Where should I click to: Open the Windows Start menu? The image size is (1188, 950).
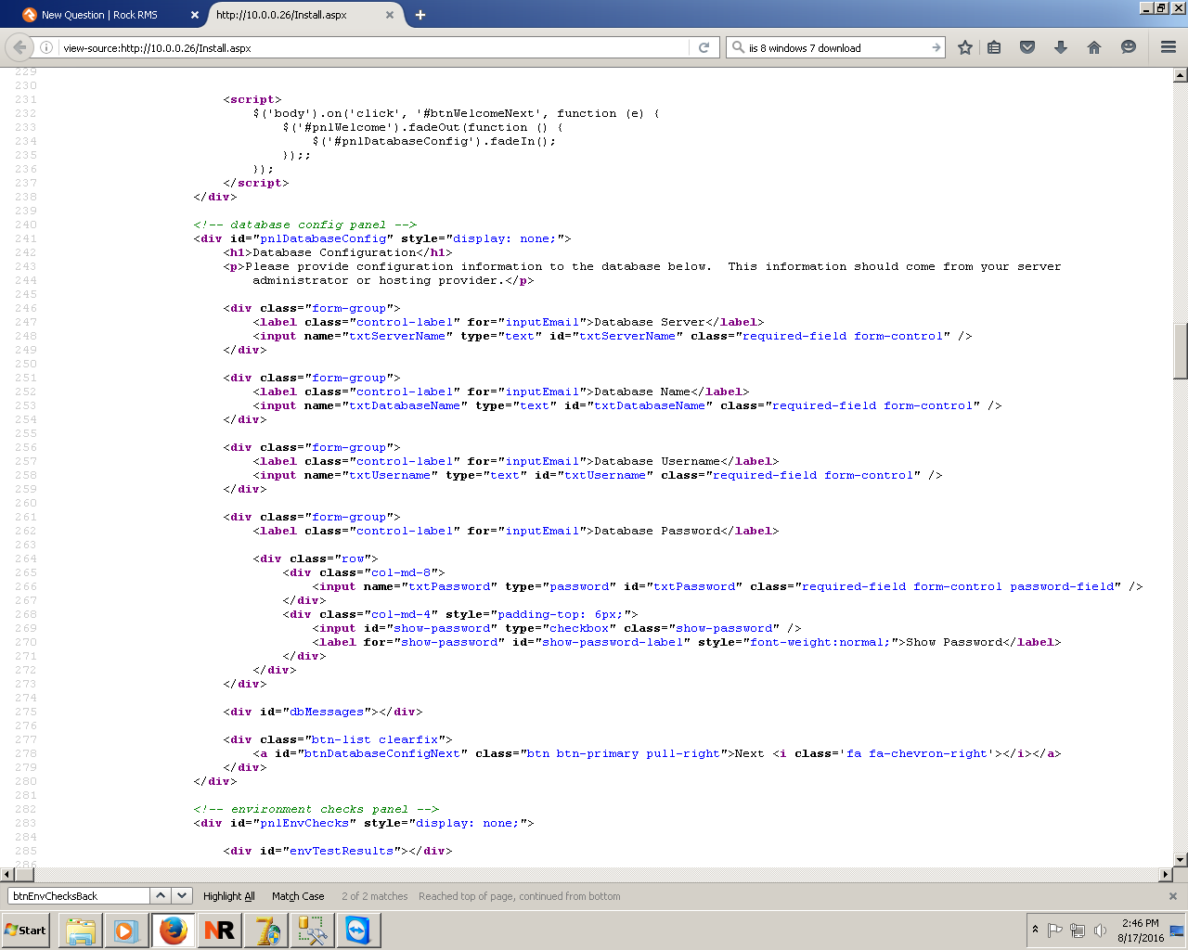24,930
